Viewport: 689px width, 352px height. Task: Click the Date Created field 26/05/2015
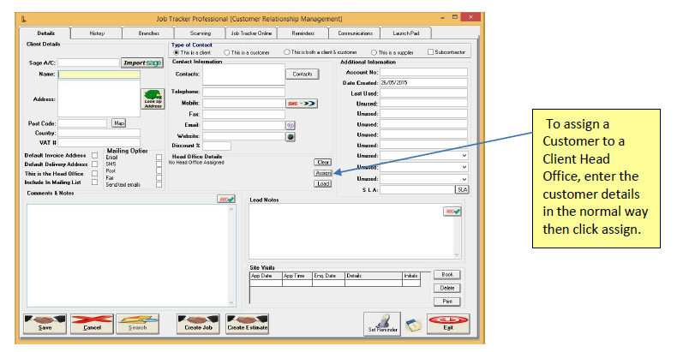[423, 82]
